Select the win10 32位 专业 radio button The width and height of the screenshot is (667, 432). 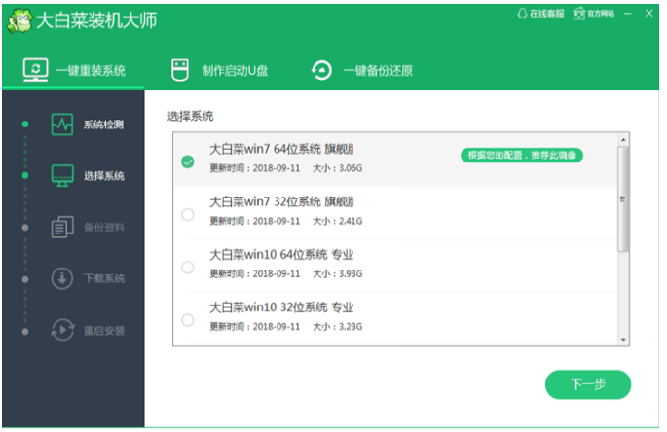[188, 320]
